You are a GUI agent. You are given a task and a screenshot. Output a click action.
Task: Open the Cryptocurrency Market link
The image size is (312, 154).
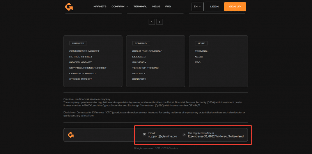88,68
